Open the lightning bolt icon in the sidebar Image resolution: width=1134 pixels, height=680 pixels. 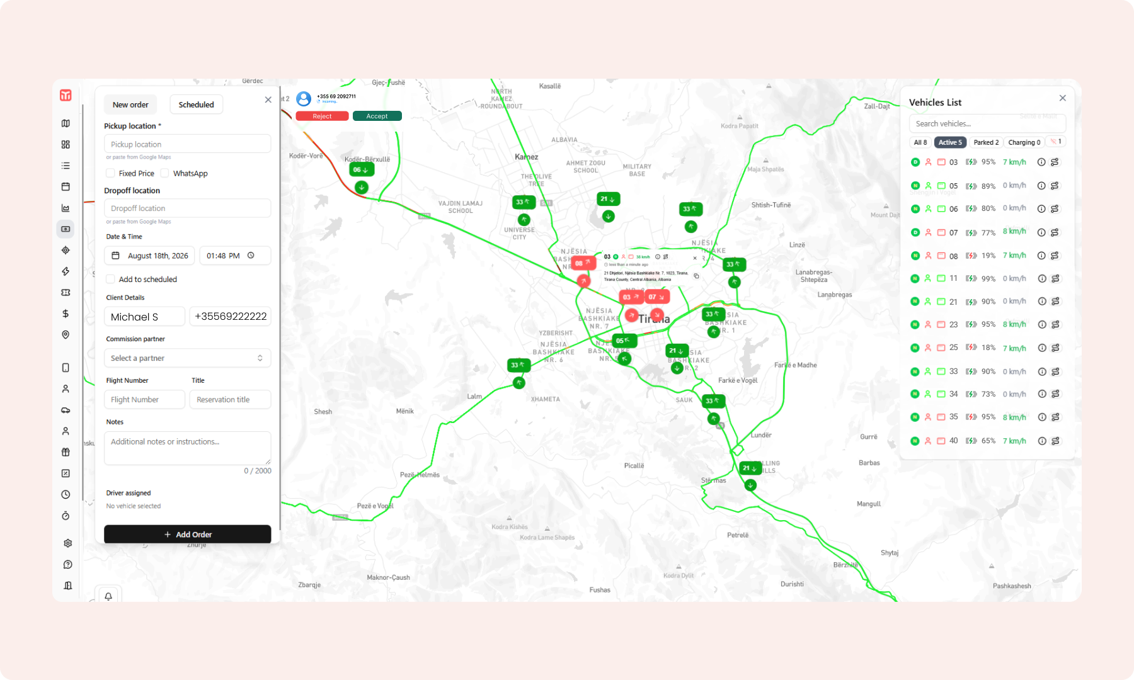tap(66, 271)
